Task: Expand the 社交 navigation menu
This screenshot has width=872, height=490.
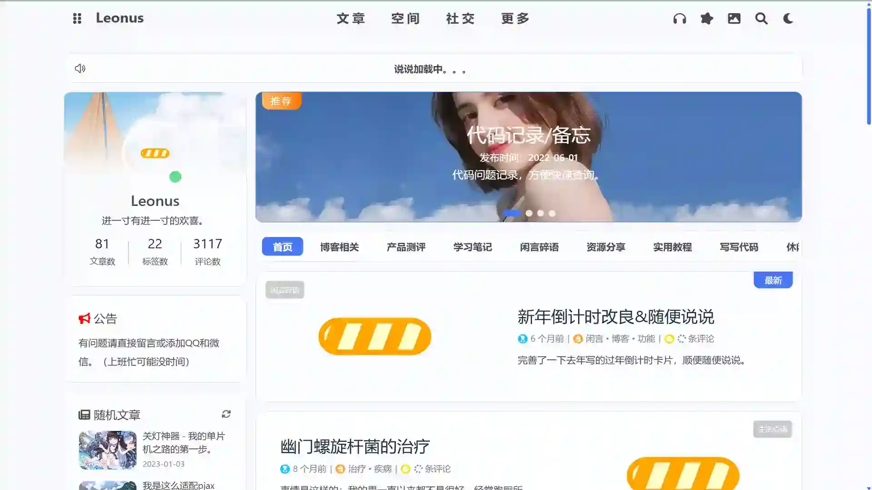Action: pyautogui.click(x=460, y=19)
